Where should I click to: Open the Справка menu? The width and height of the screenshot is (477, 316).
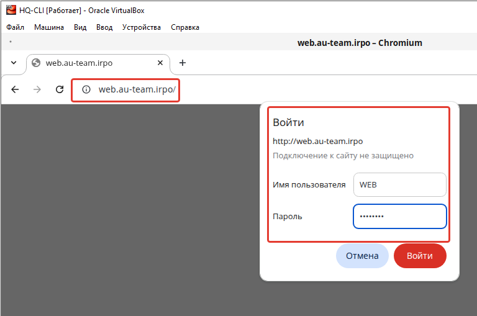(x=185, y=27)
